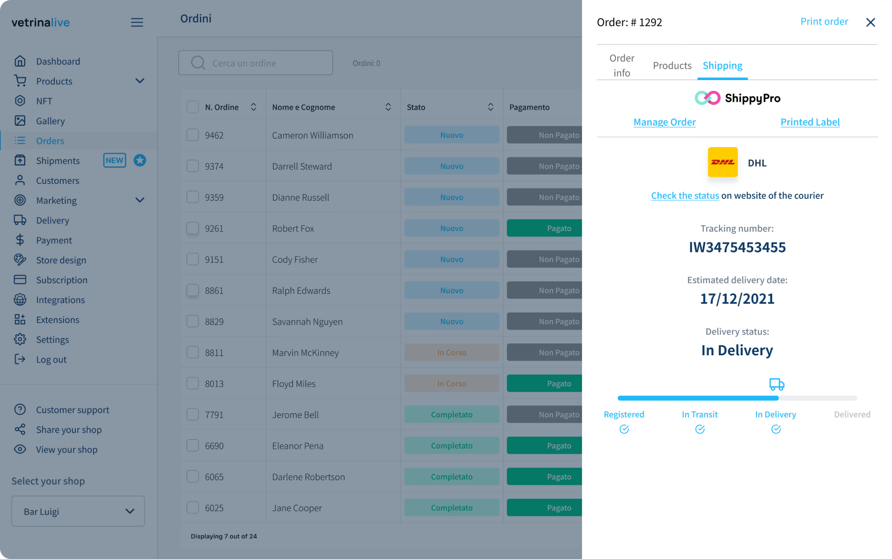Image resolution: width=892 pixels, height=559 pixels.
Task: Click the DHL courier logo
Action: coord(722,162)
